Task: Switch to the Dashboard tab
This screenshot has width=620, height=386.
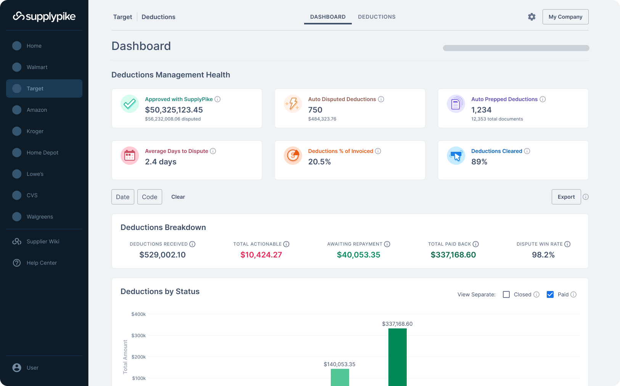Action: [328, 17]
